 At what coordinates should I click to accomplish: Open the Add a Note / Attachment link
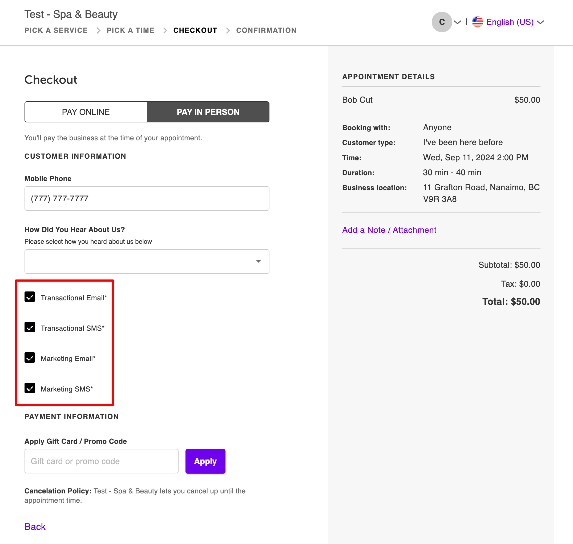click(389, 230)
